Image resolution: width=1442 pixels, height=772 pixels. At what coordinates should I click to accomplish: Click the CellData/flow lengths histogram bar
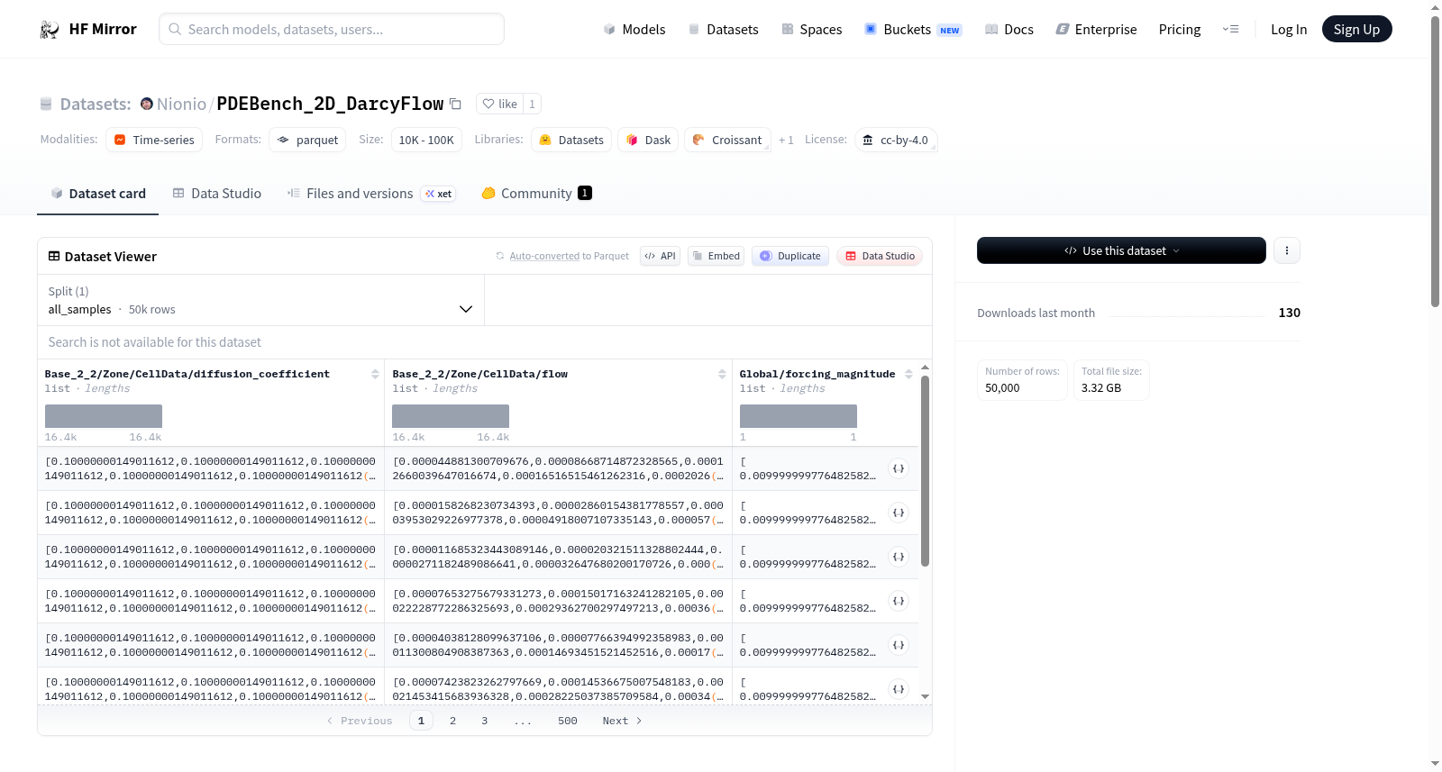click(x=451, y=416)
